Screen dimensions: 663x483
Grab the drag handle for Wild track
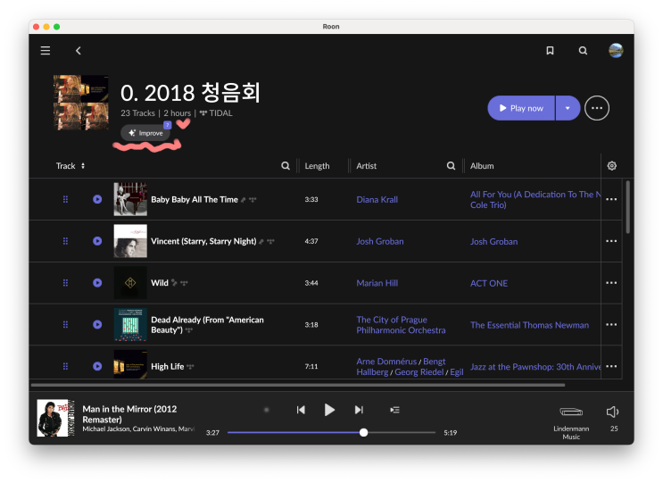click(65, 282)
